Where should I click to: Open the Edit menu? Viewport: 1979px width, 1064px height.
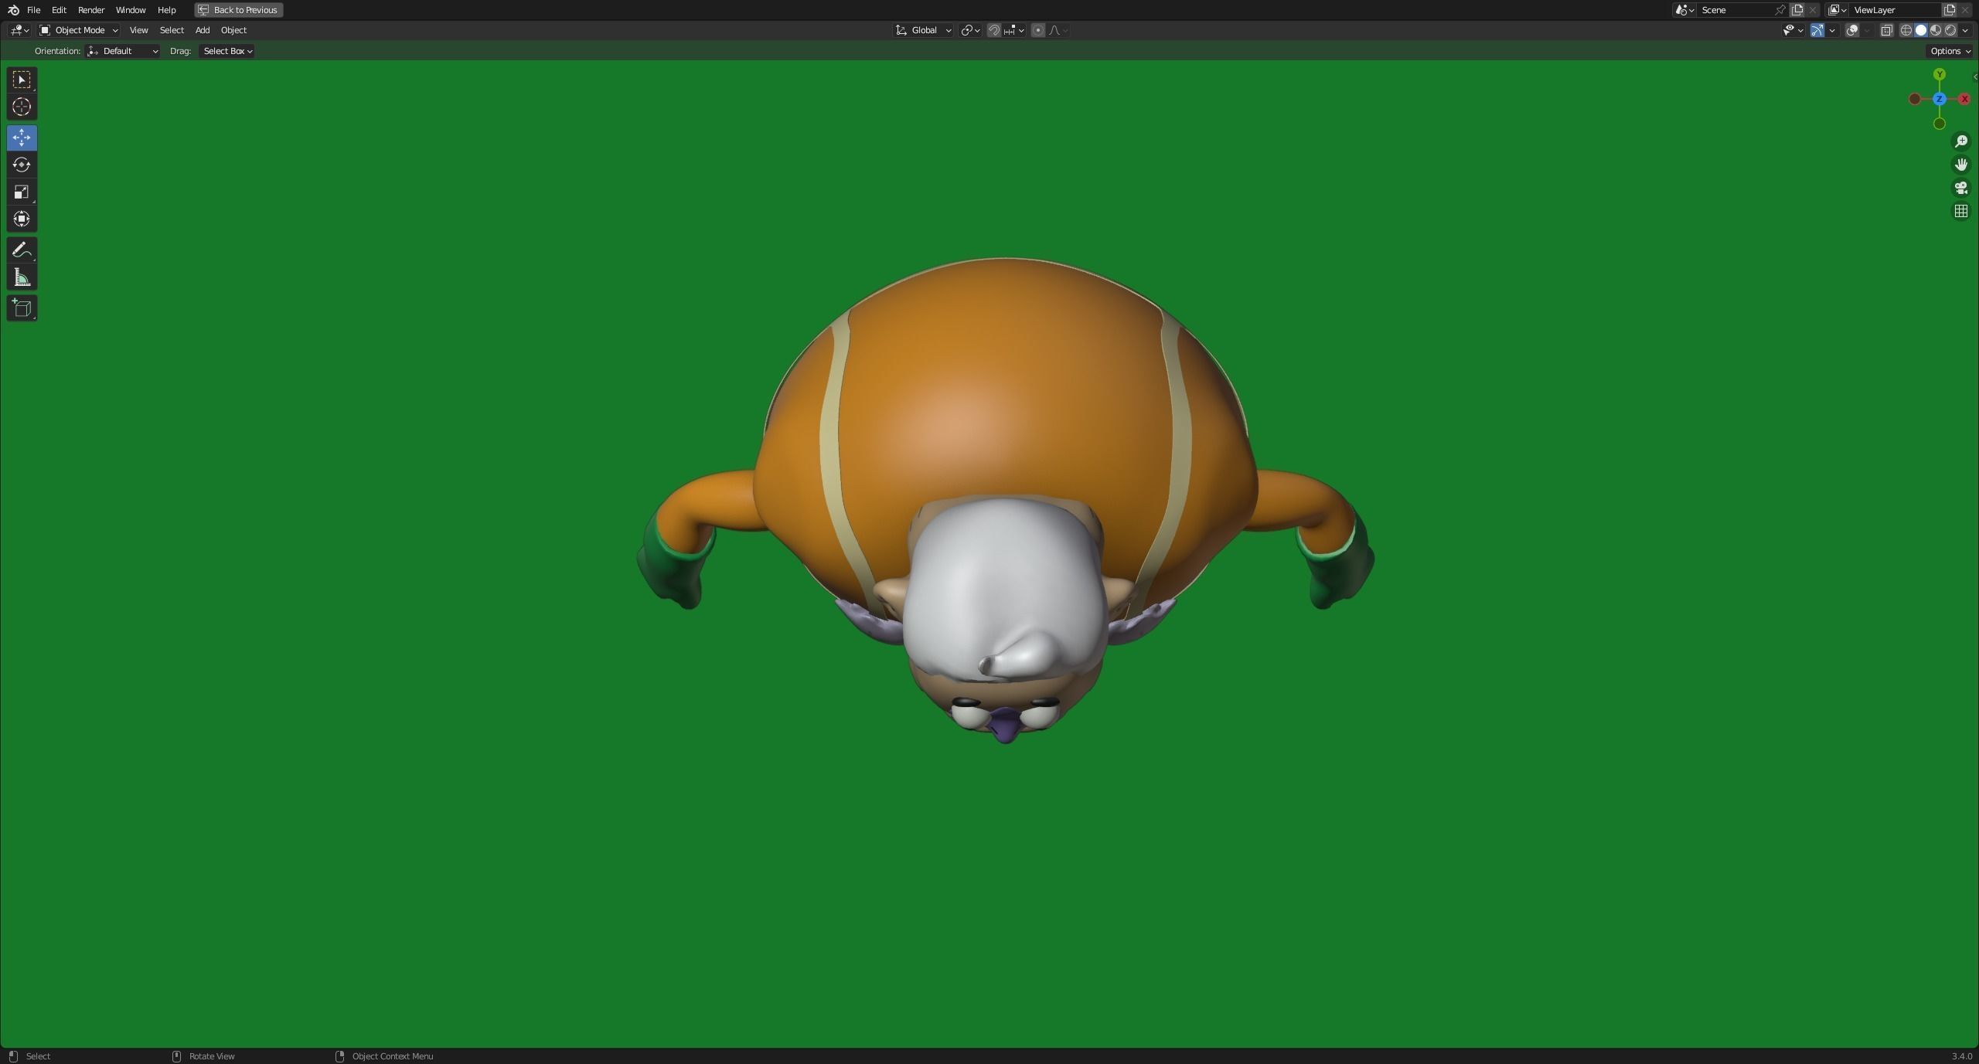point(59,10)
